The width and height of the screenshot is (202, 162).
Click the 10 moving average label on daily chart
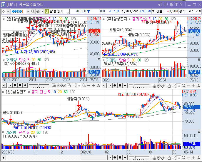click(x=54, y=92)
